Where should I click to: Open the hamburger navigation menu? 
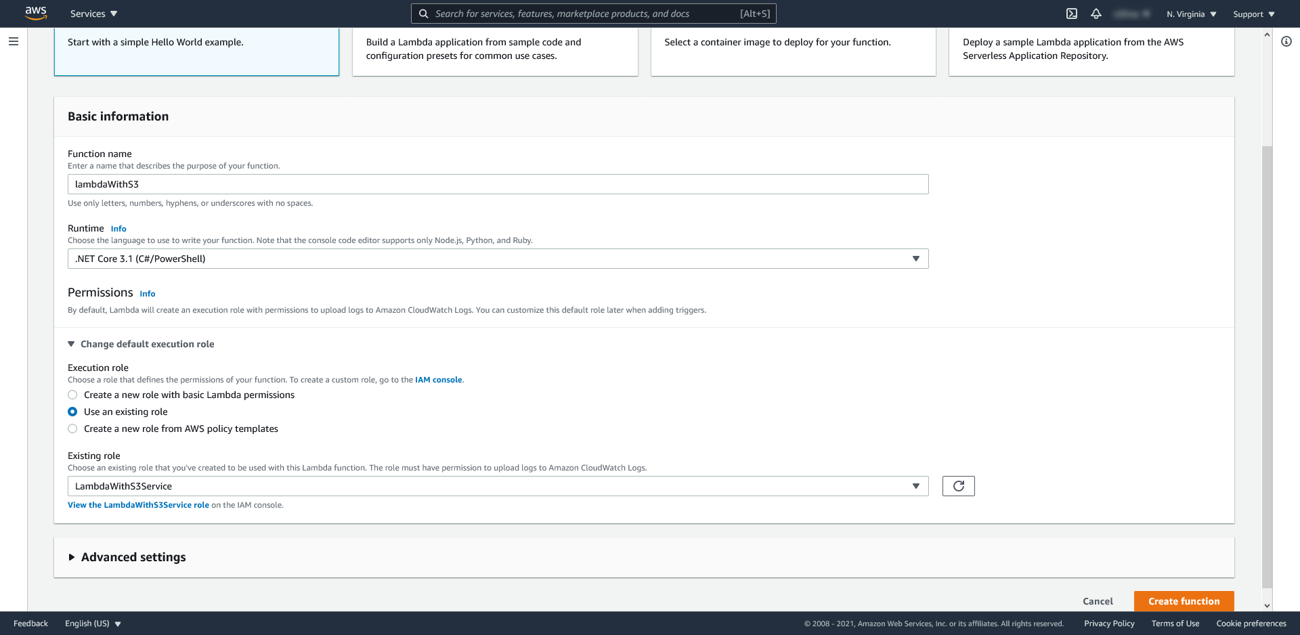coord(14,41)
